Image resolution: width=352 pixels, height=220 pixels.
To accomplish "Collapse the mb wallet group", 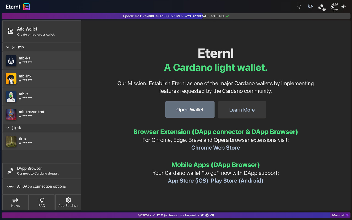I will click(x=8, y=47).
